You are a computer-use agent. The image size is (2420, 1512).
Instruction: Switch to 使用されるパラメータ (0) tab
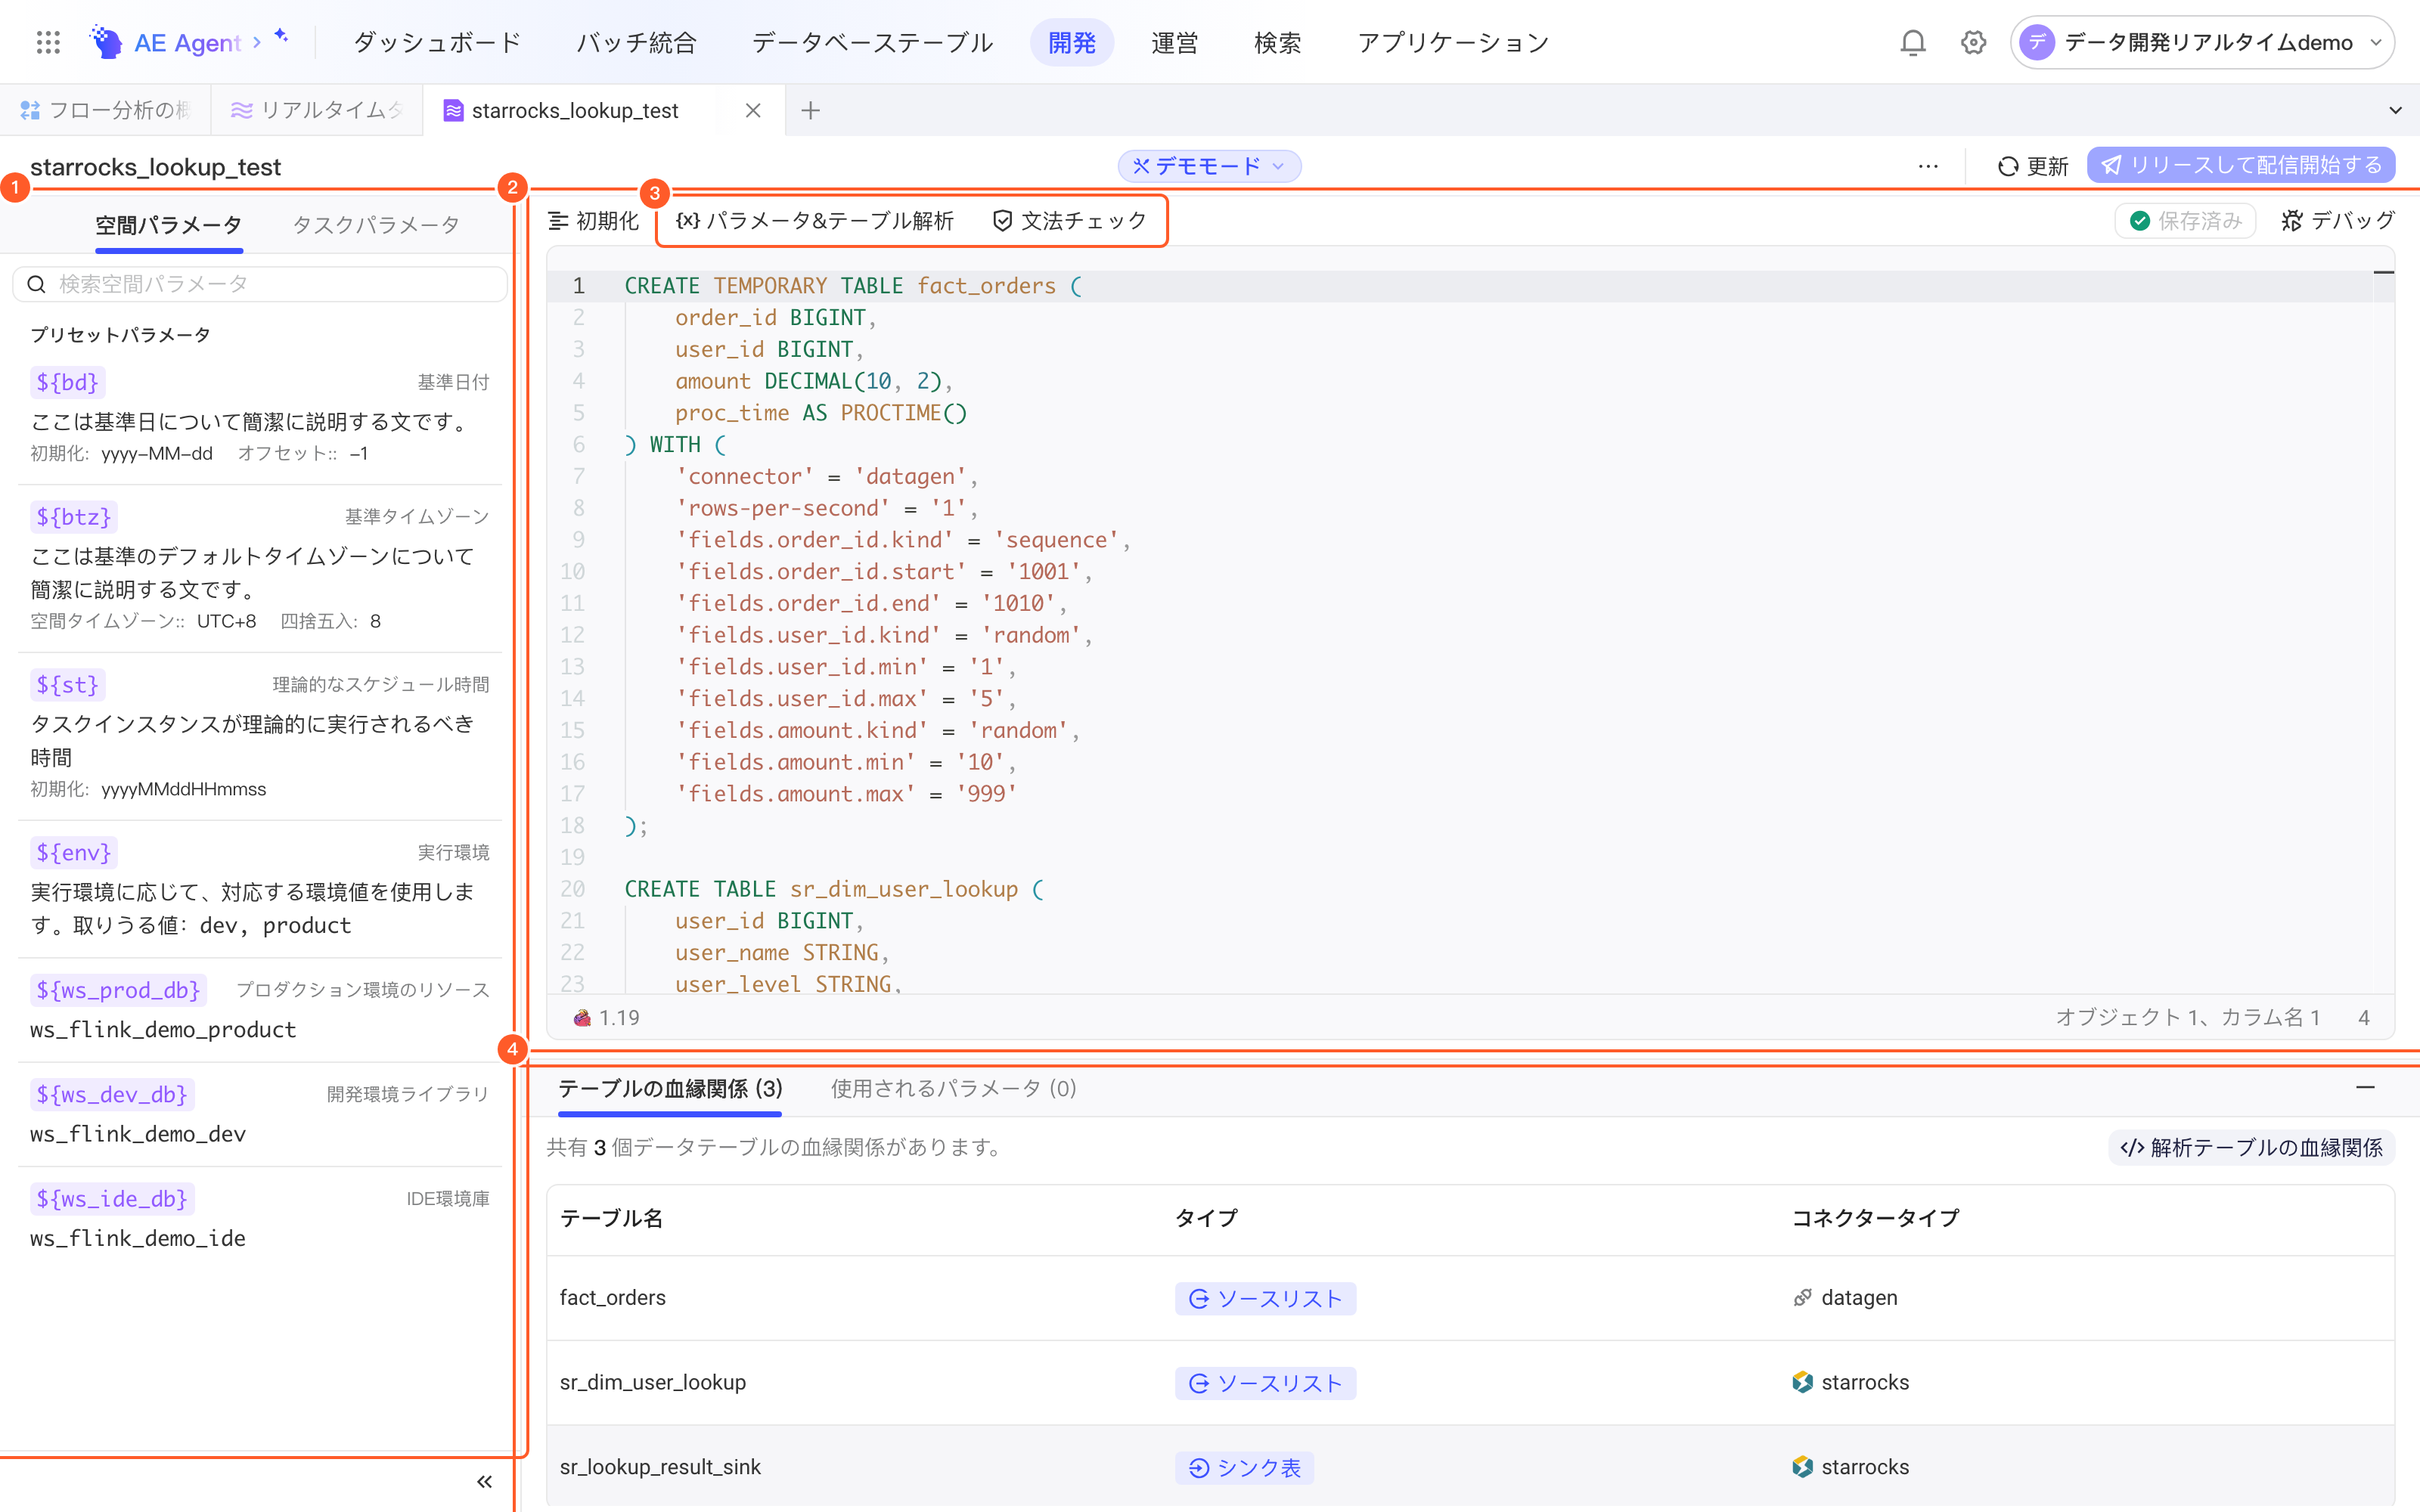coord(953,1088)
